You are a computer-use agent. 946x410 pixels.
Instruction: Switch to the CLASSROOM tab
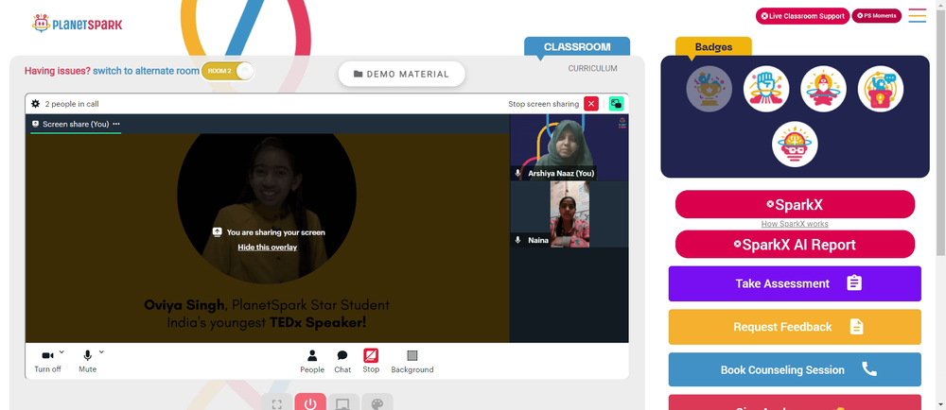point(577,46)
